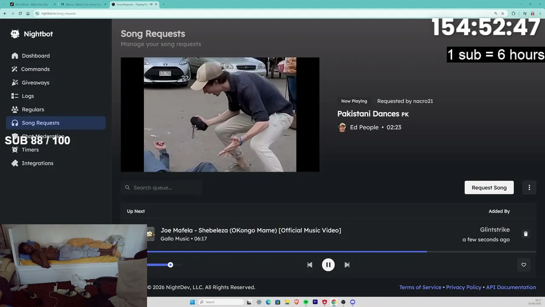Open the media control icon in toolbar

[525, 13]
